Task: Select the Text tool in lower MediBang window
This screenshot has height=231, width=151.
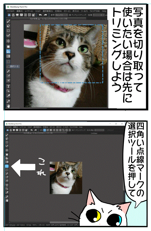Action: (7, 185)
